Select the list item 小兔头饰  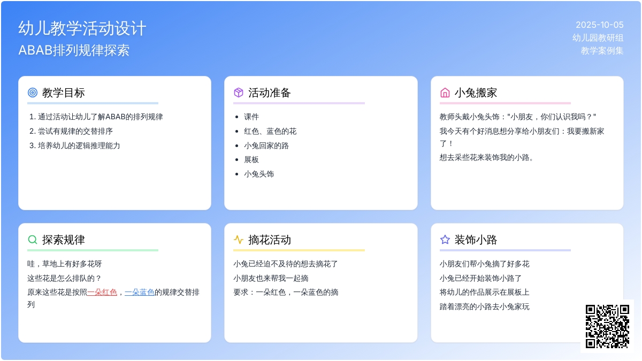(x=259, y=174)
